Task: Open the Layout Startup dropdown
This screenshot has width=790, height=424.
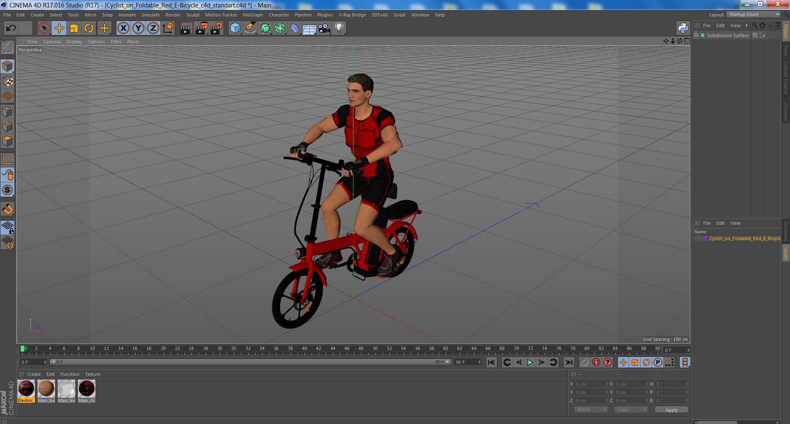Action: pos(753,14)
